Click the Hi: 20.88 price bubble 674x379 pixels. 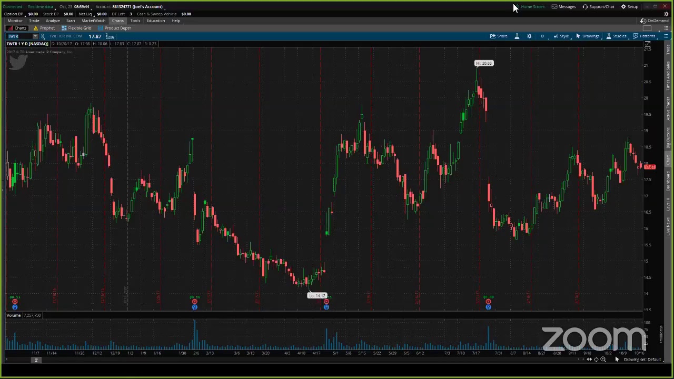484,64
